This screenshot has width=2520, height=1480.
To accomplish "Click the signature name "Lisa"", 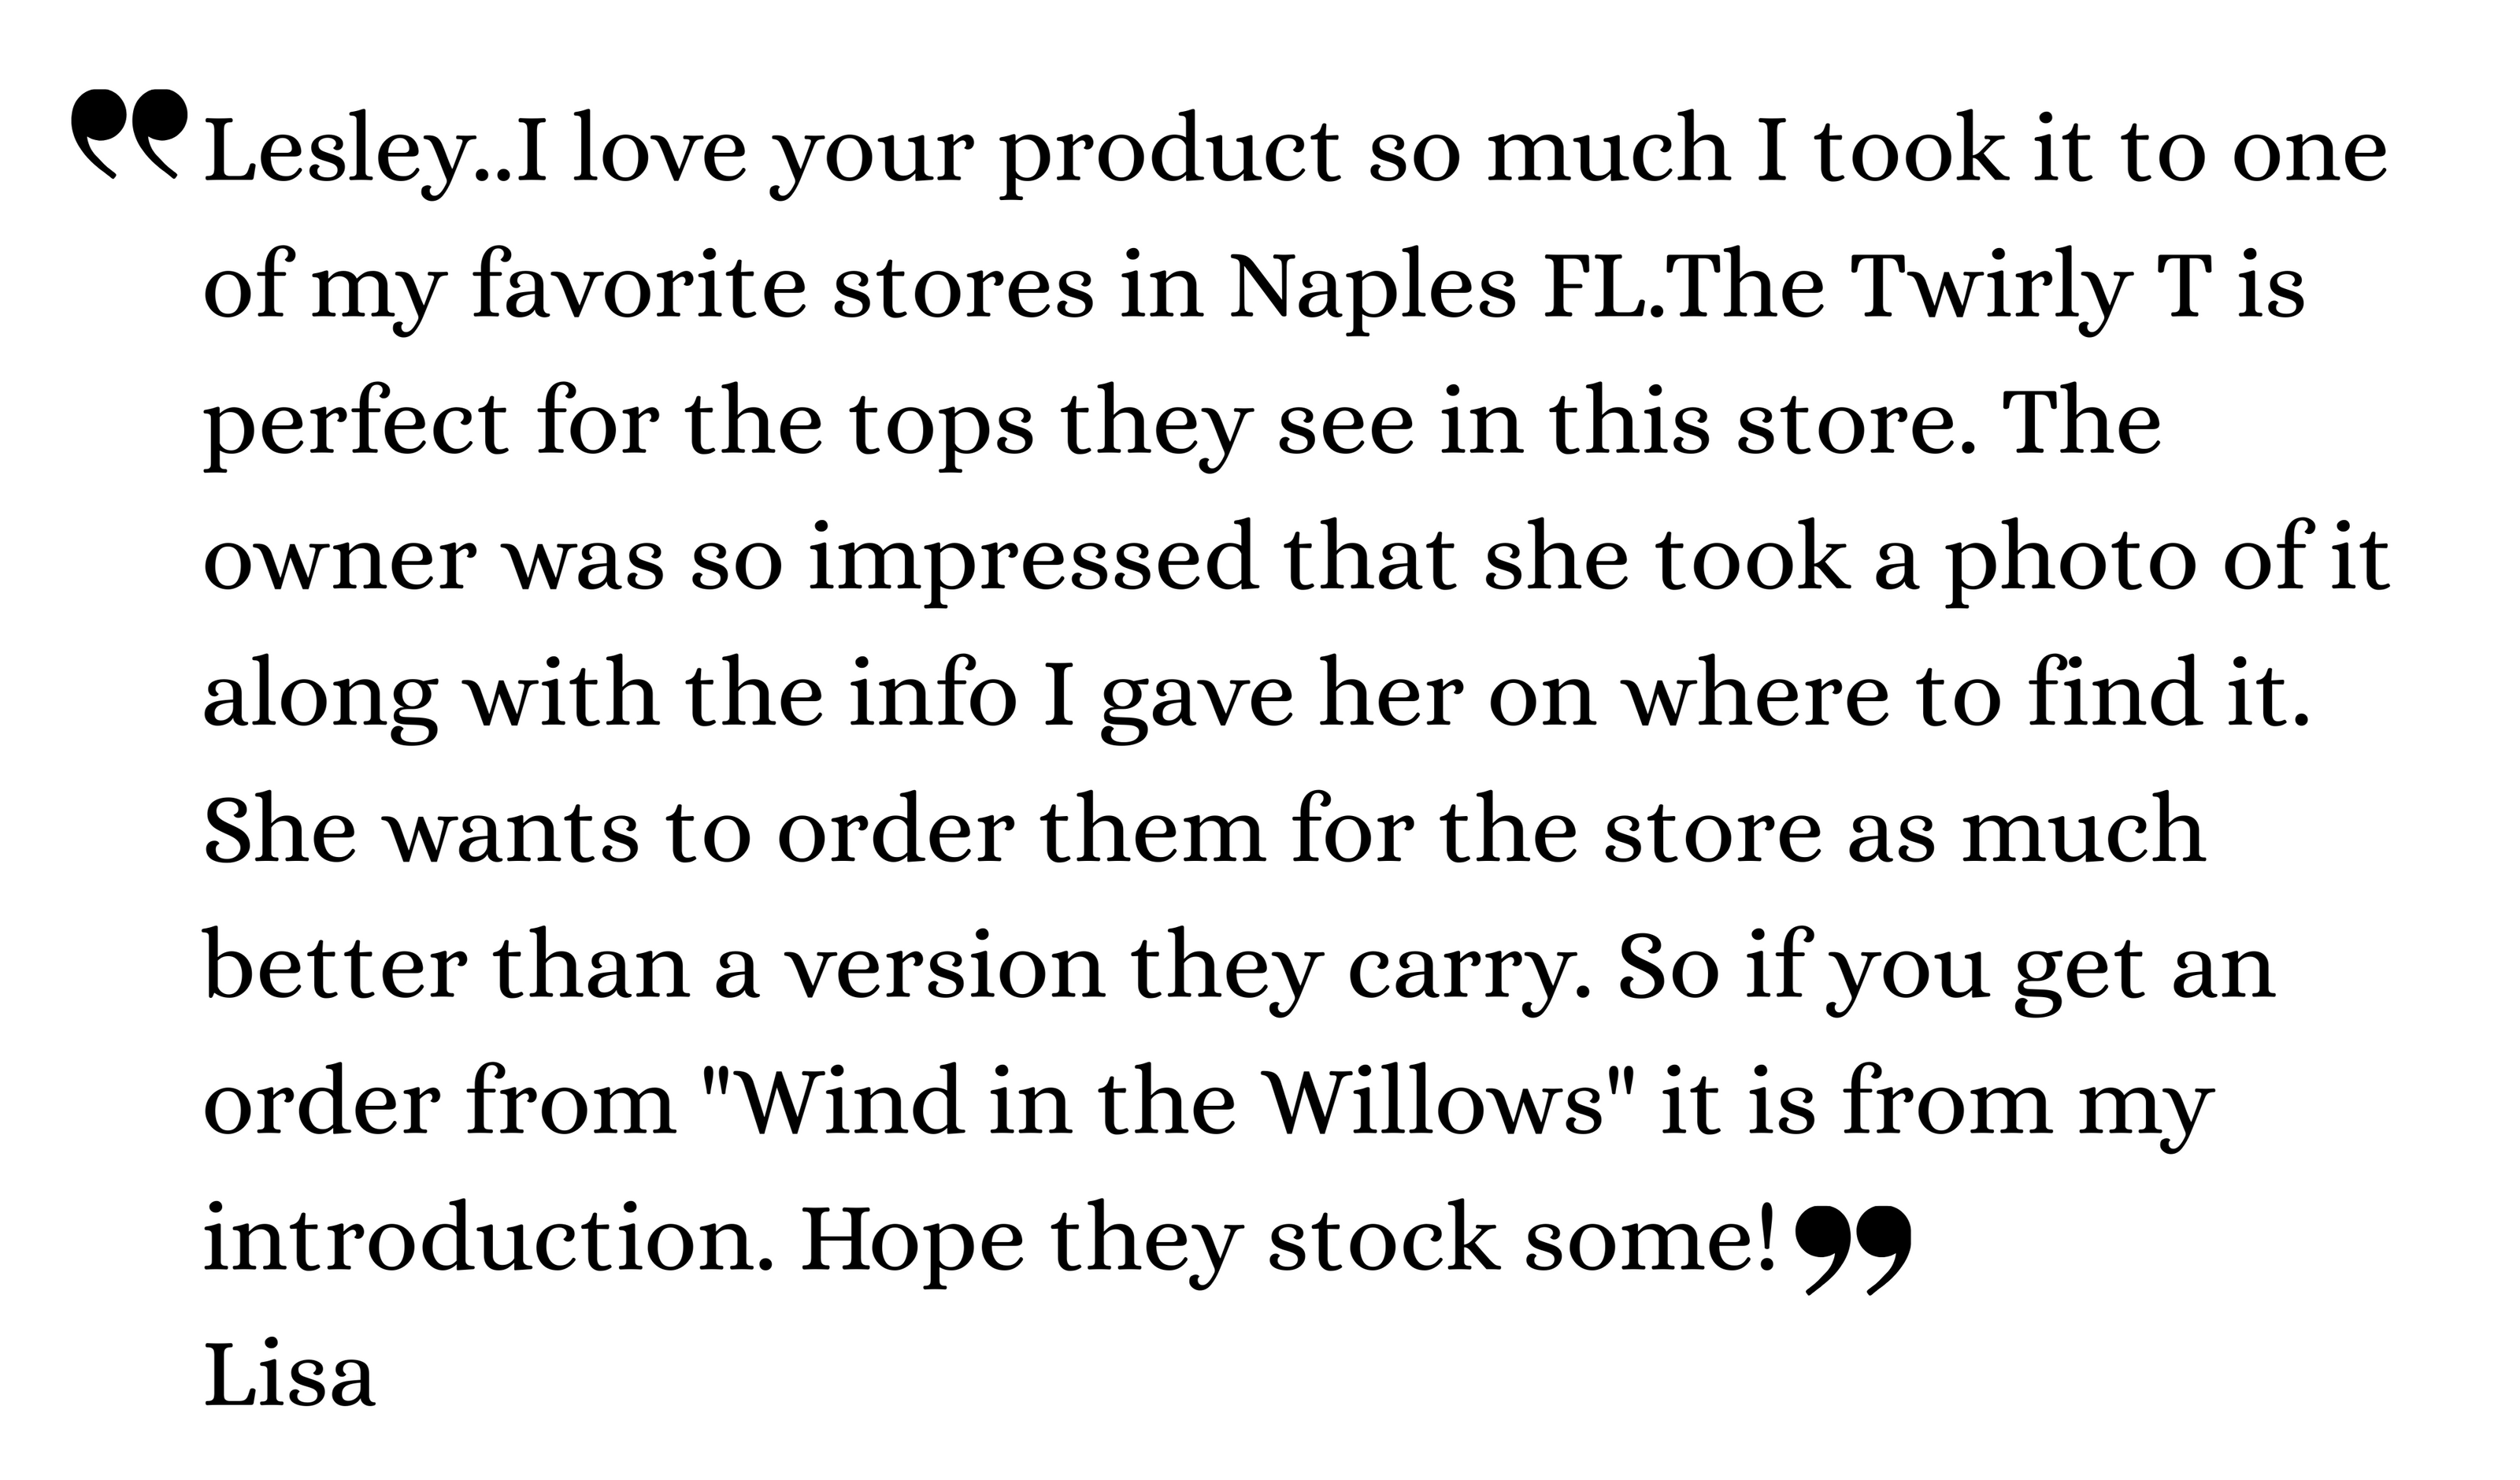I will [x=290, y=1376].
